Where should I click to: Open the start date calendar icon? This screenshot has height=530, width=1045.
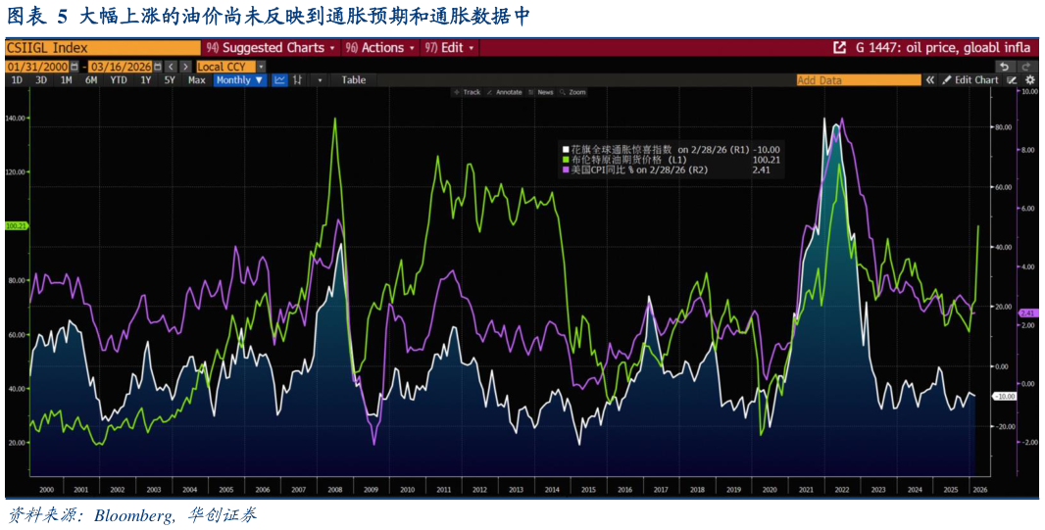pyautogui.click(x=75, y=67)
